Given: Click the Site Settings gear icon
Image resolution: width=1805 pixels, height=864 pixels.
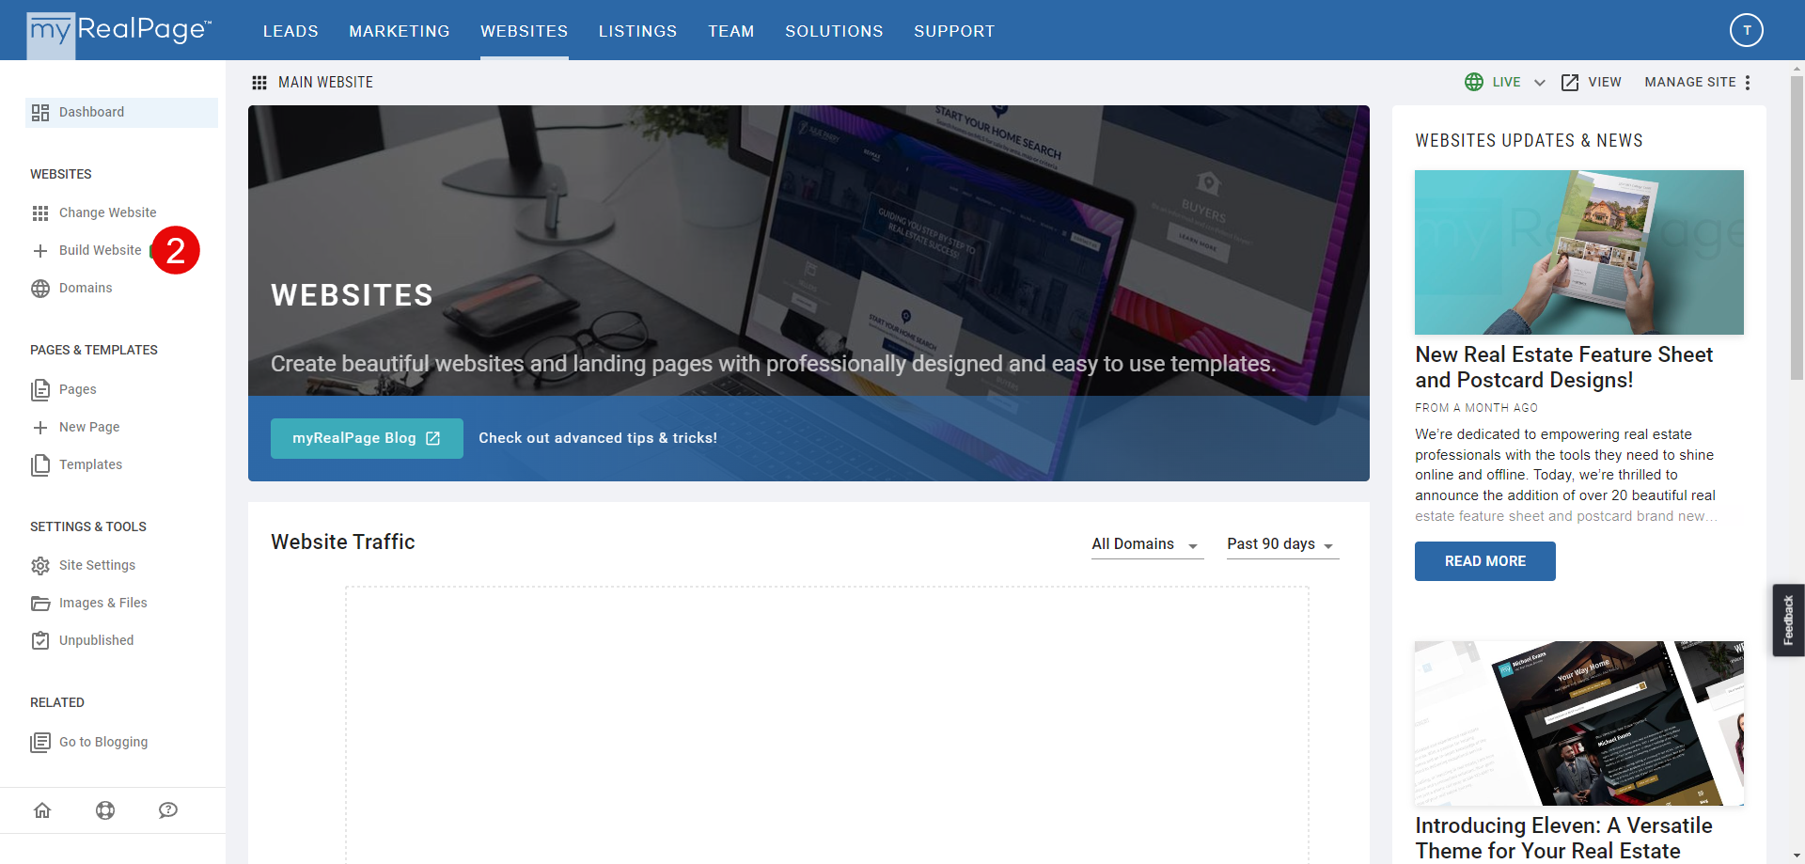Looking at the screenshot, I should click(x=40, y=566).
